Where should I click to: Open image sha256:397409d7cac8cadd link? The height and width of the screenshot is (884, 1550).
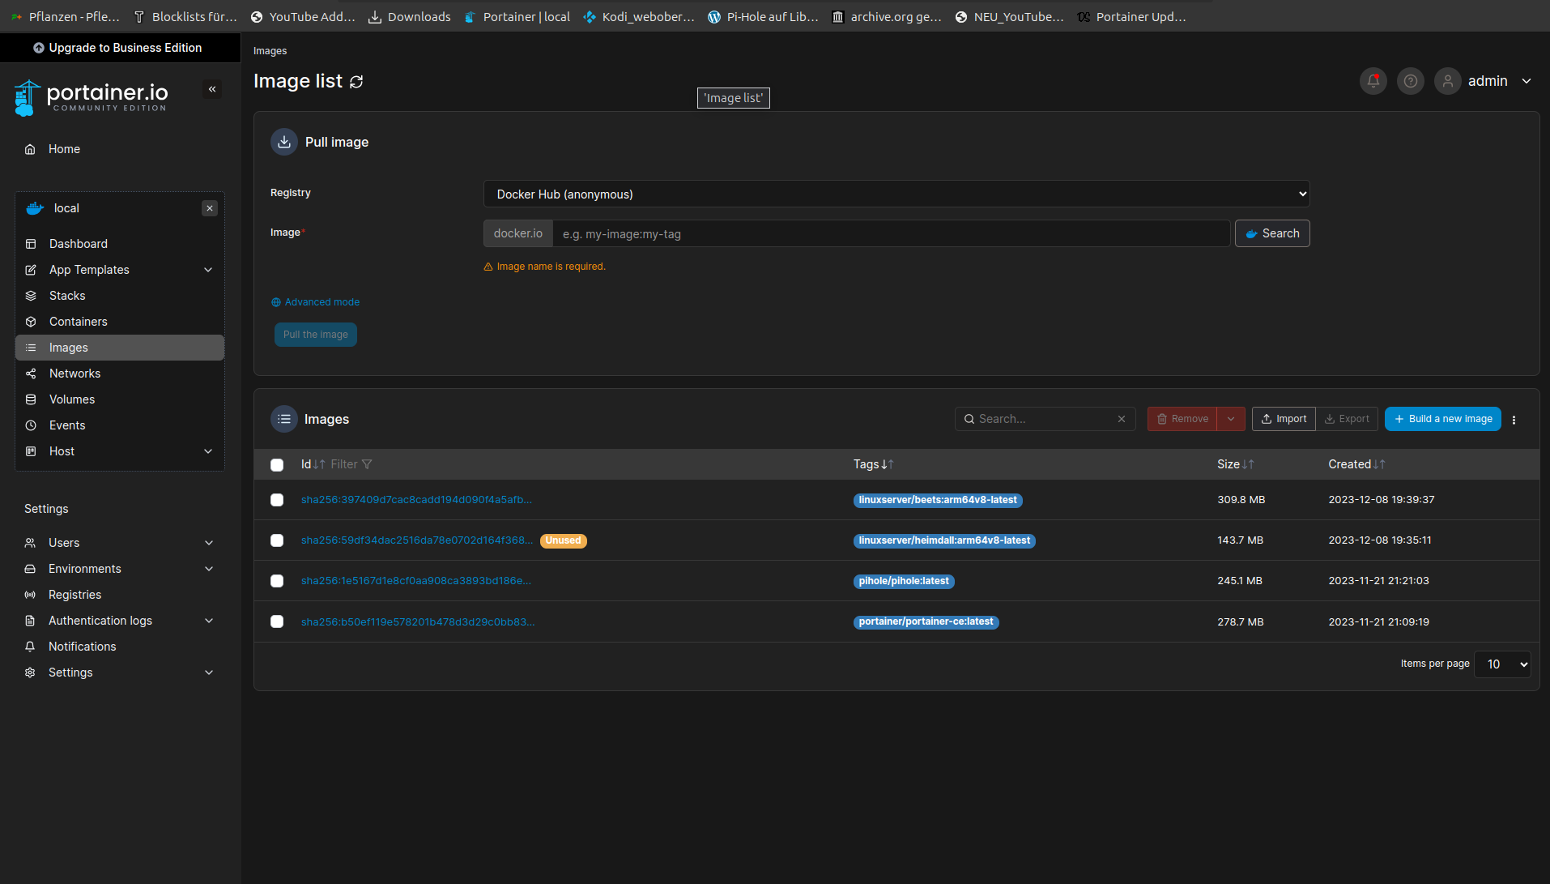click(416, 500)
